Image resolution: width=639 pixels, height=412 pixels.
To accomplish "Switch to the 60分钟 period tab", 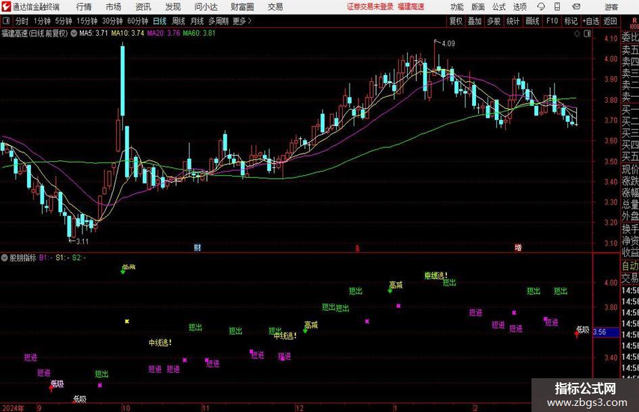I will [x=138, y=21].
